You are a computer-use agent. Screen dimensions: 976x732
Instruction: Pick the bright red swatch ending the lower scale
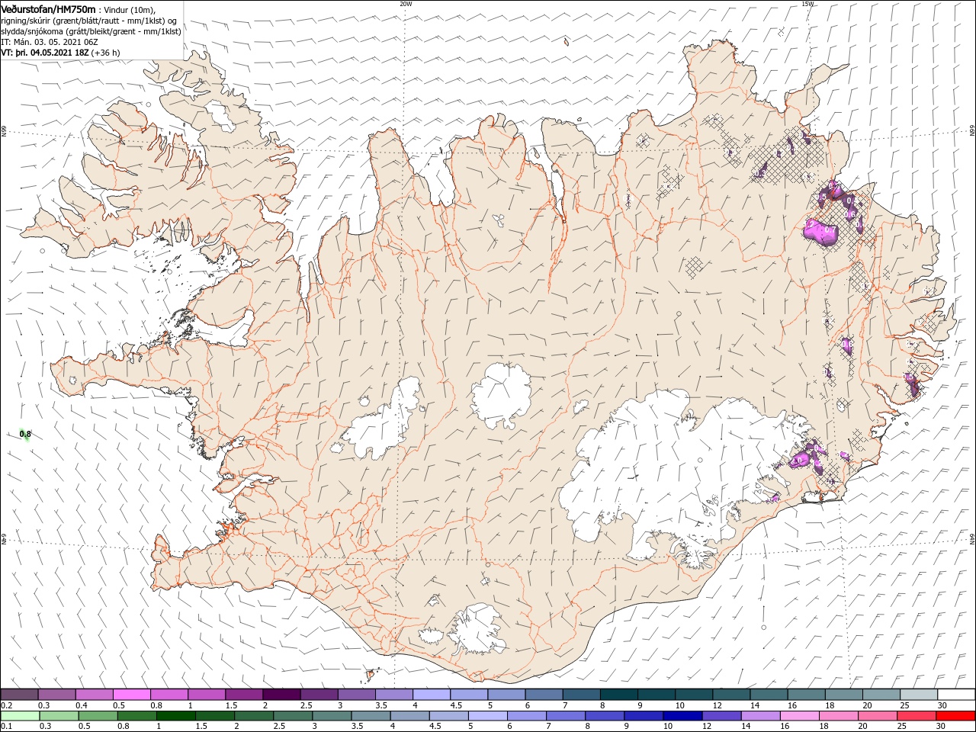955,716
